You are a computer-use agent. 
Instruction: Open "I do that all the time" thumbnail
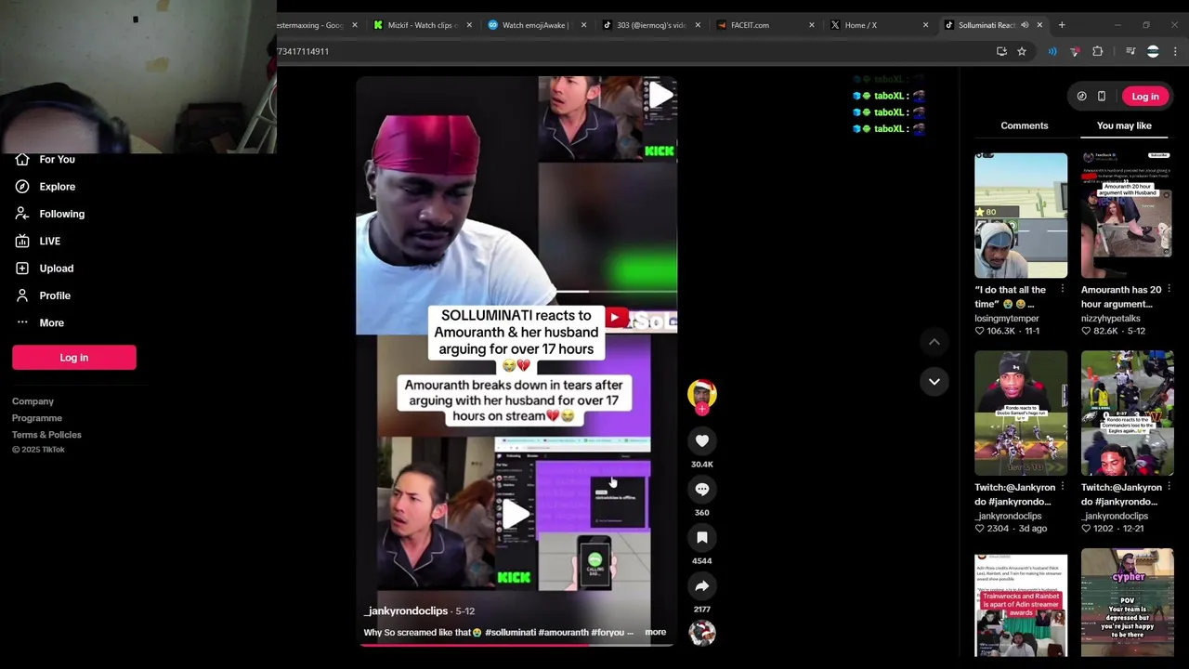click(x=1021, y=216)
